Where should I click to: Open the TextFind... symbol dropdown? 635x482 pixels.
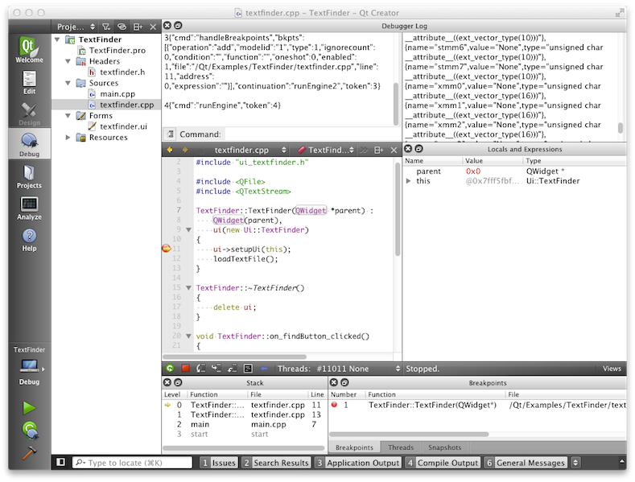coord(326,150)
